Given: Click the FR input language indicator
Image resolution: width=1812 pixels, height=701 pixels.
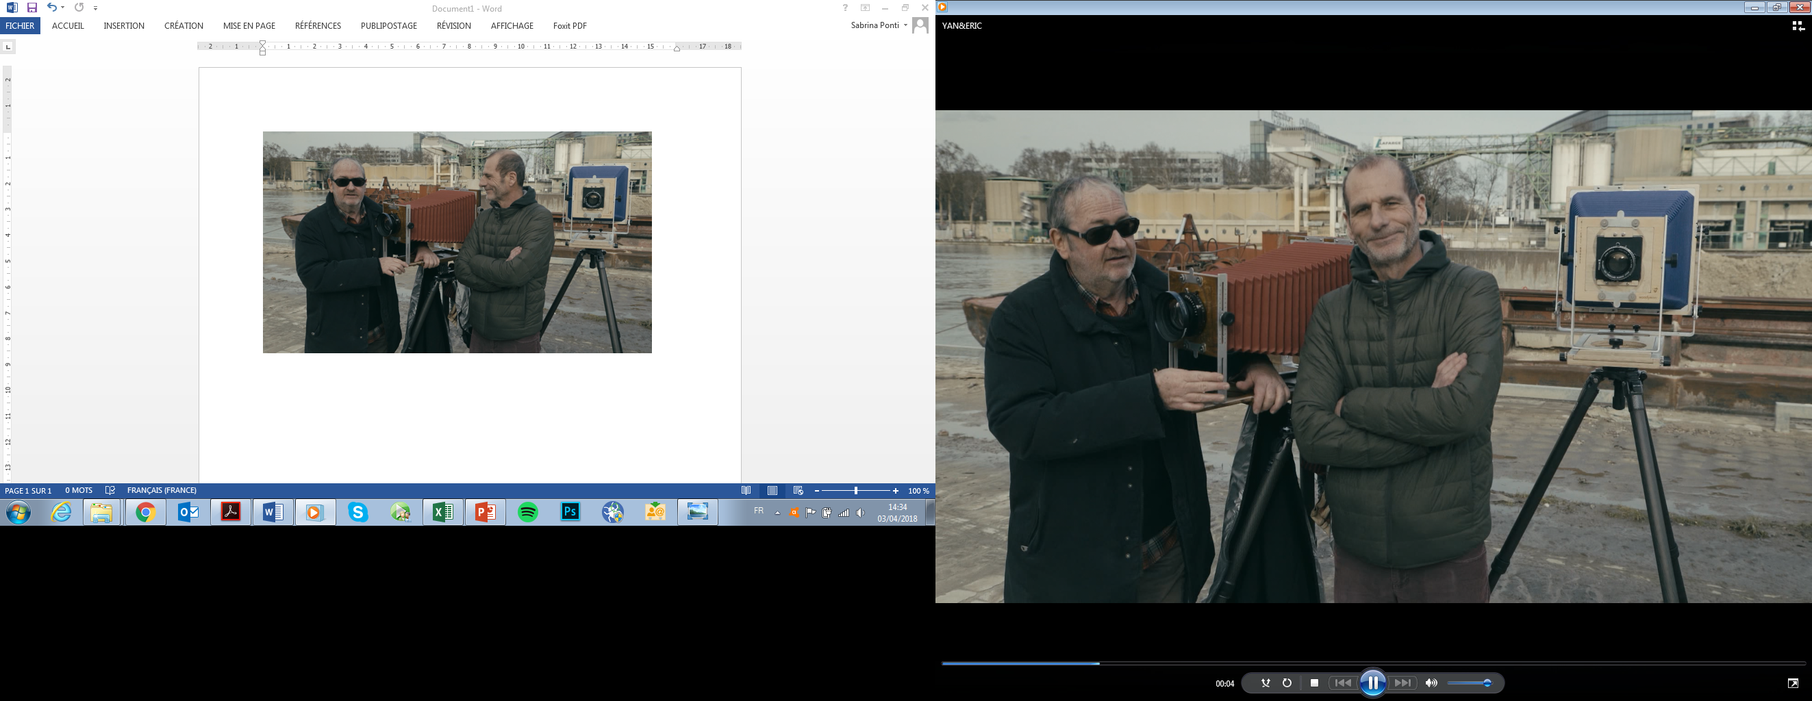Looking at the screenshot, I should pyautogui.click(x=758, y=511).
